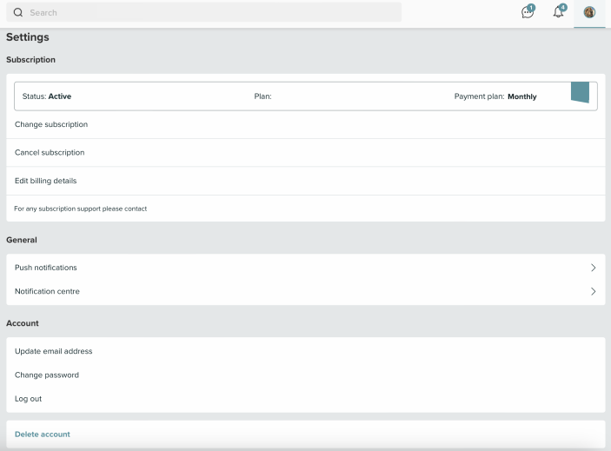The width and height of the screenshot is (611, 451).
Task: Expand Notification centre chevron
Action: [593, 291]
